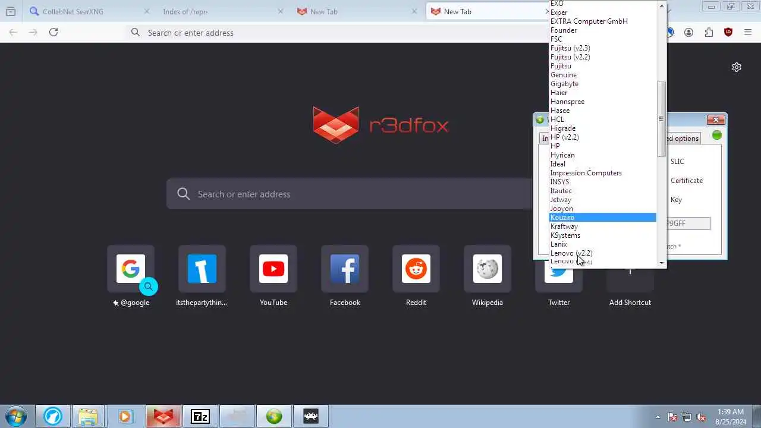Click the Action Center flag tray icon
This screenshot has width=761, height=428.
[x=672, y=417]
